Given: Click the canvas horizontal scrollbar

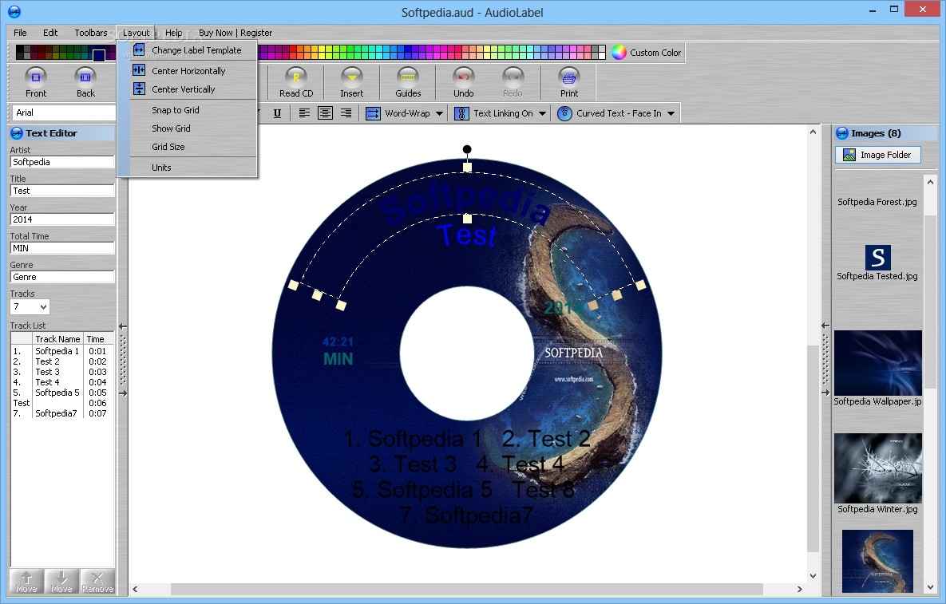Looking at the screenshot, I should tap(466, 589).
